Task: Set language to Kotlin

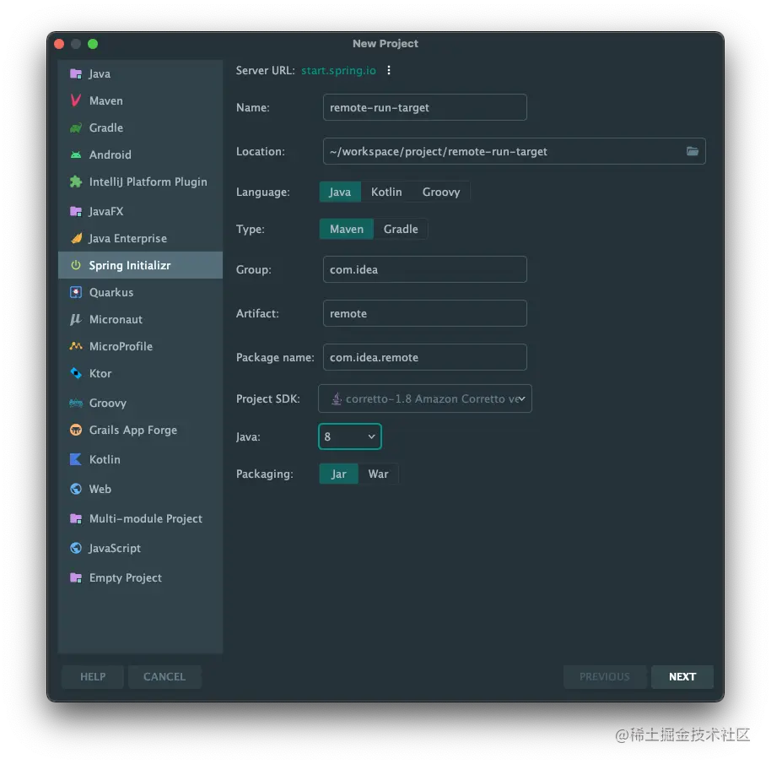Action: (386, 192)
